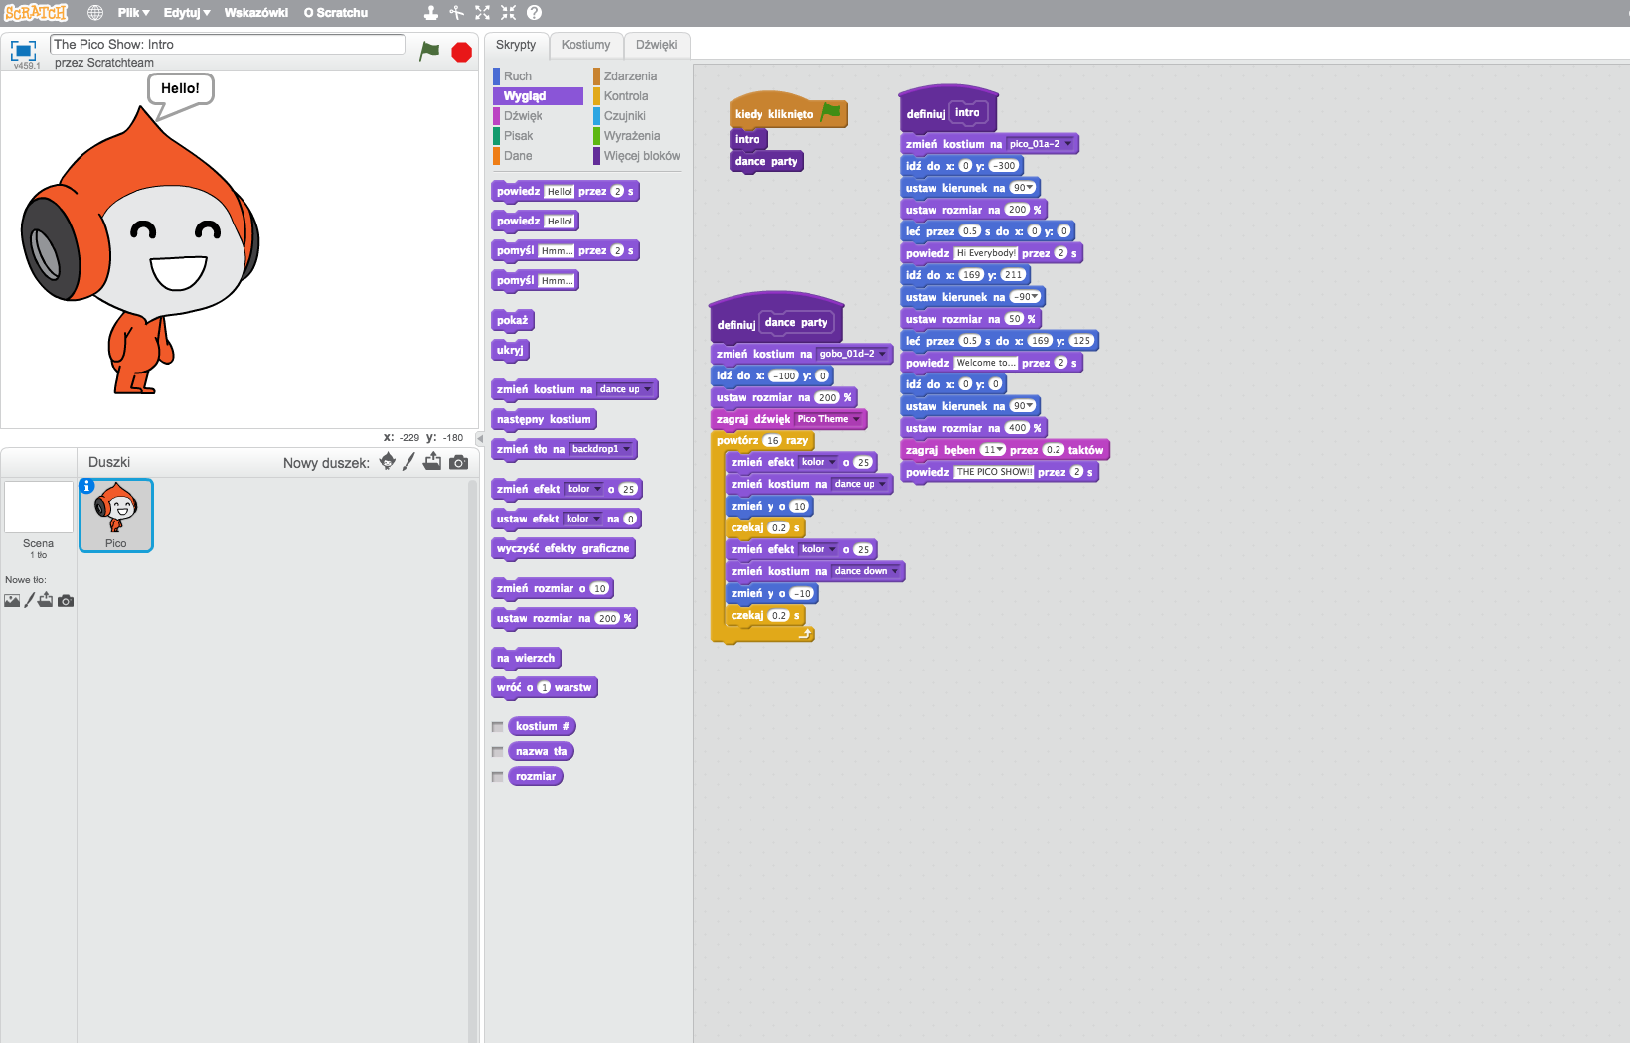Switch to the Skrypty tab
Image resolution: width=1630 pixels, height=1043 pixels.
tap(516, 45)
